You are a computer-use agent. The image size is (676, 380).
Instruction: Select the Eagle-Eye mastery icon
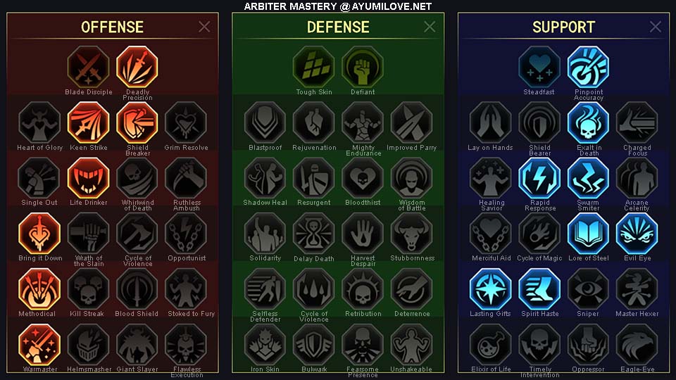[637, 345]
